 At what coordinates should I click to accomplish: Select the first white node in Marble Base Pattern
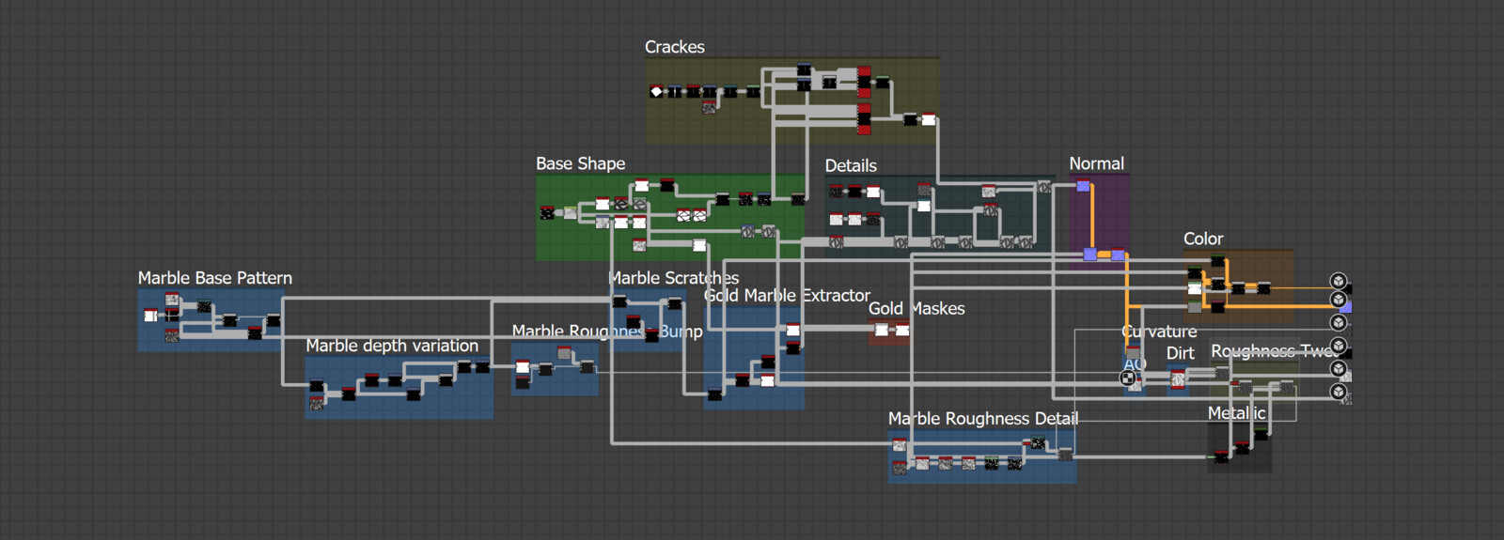150,316
